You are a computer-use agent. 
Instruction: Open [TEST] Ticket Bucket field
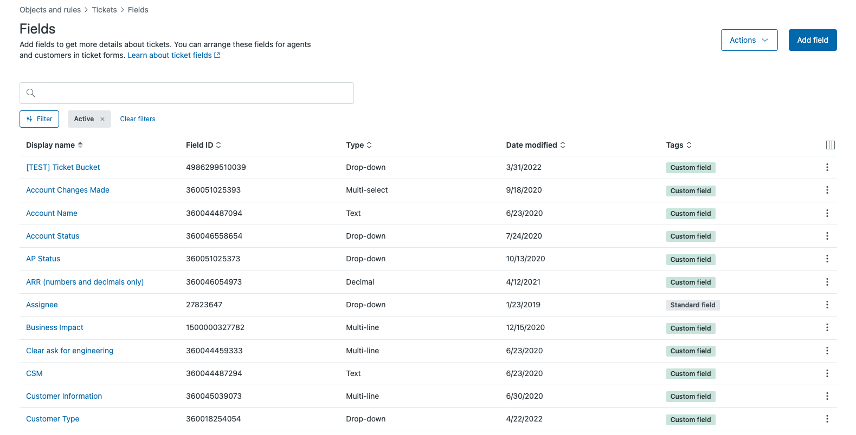(63, 167)
